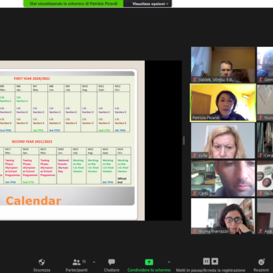
Task: Expand the arrow next to Condividere lo schermo
Action: [169, 262]
